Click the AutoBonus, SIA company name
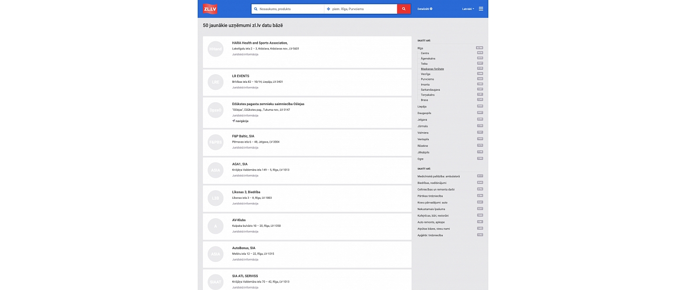The height and width of the screenshot is (290, 686). click(244, 248)
